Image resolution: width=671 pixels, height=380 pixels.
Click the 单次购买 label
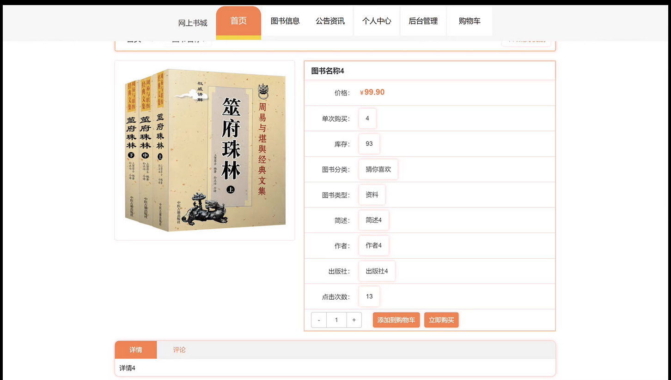336,119
